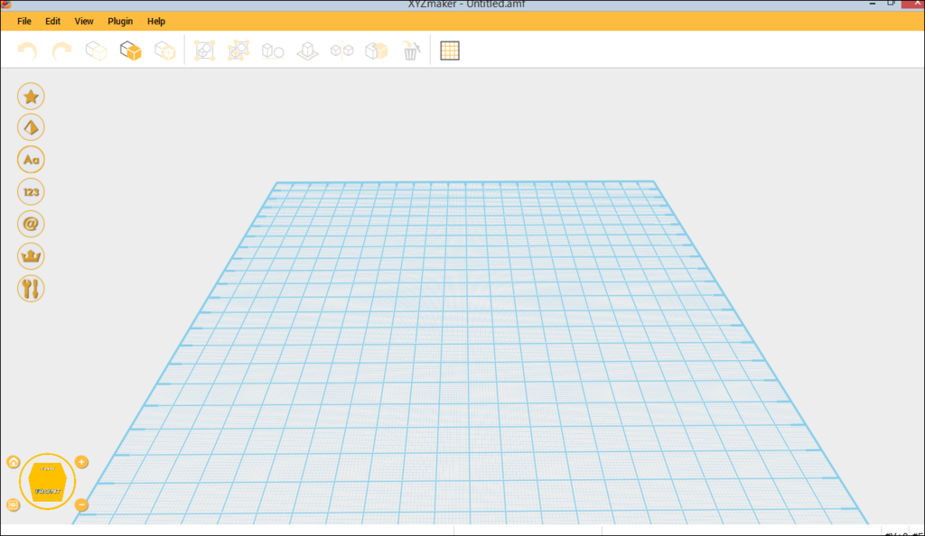Screen dimensions: 925x536
Task: Toggle the grid display icon
Action: pyautogui.click(x=450, y=51)
